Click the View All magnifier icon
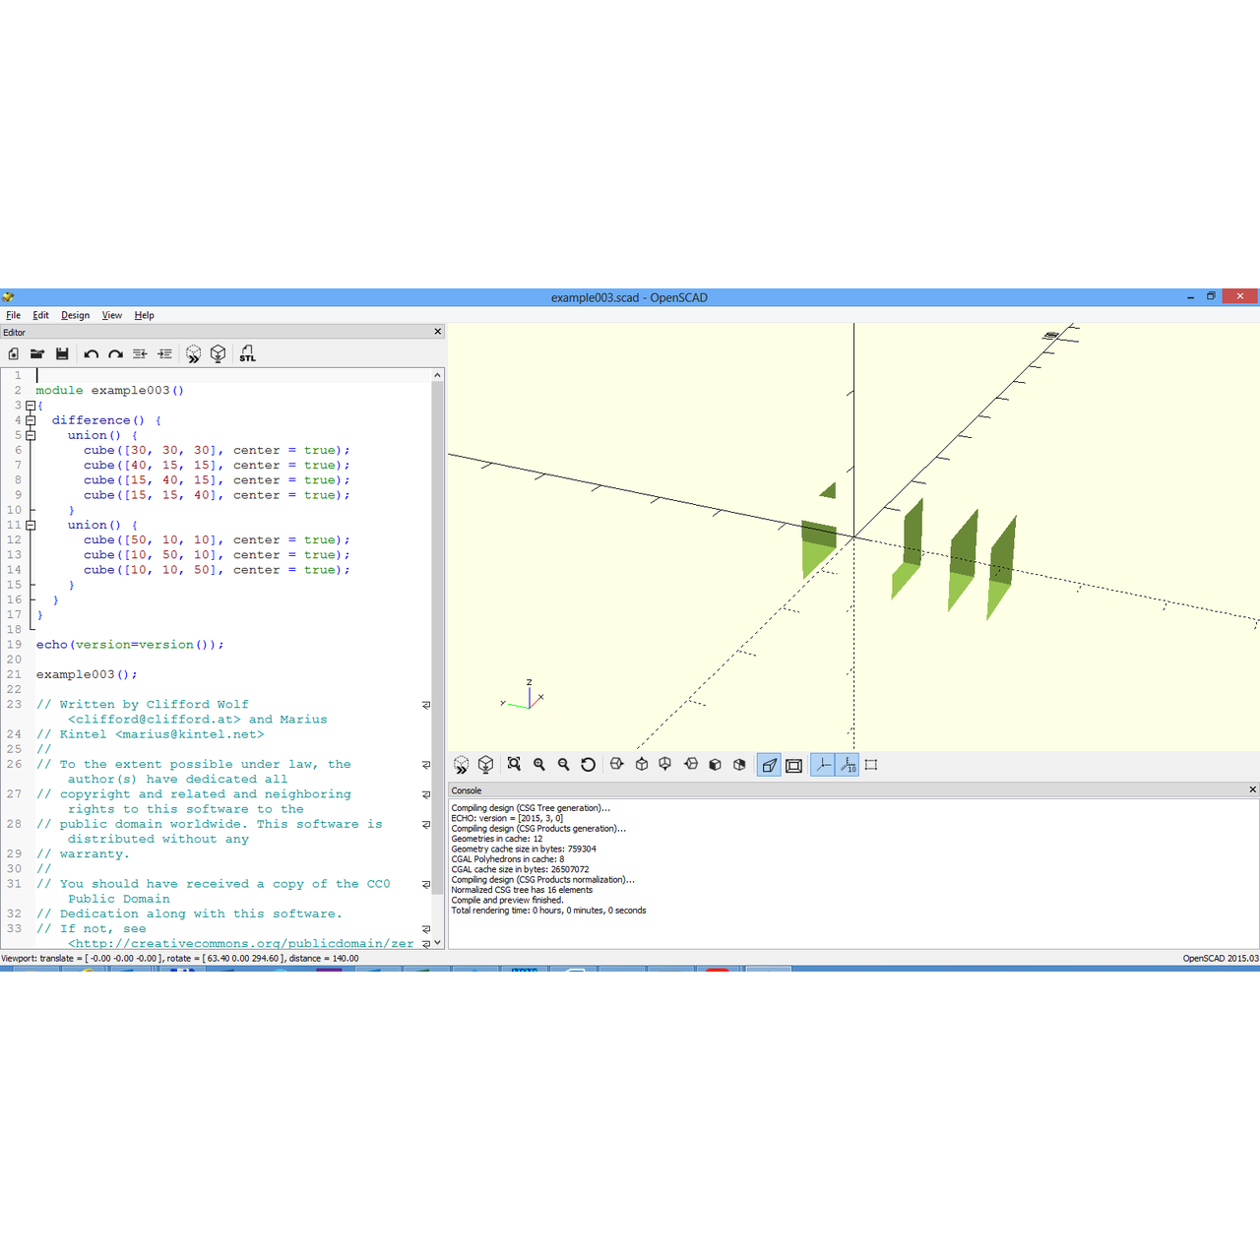Screen dimensions: 1260x1260 514,765
